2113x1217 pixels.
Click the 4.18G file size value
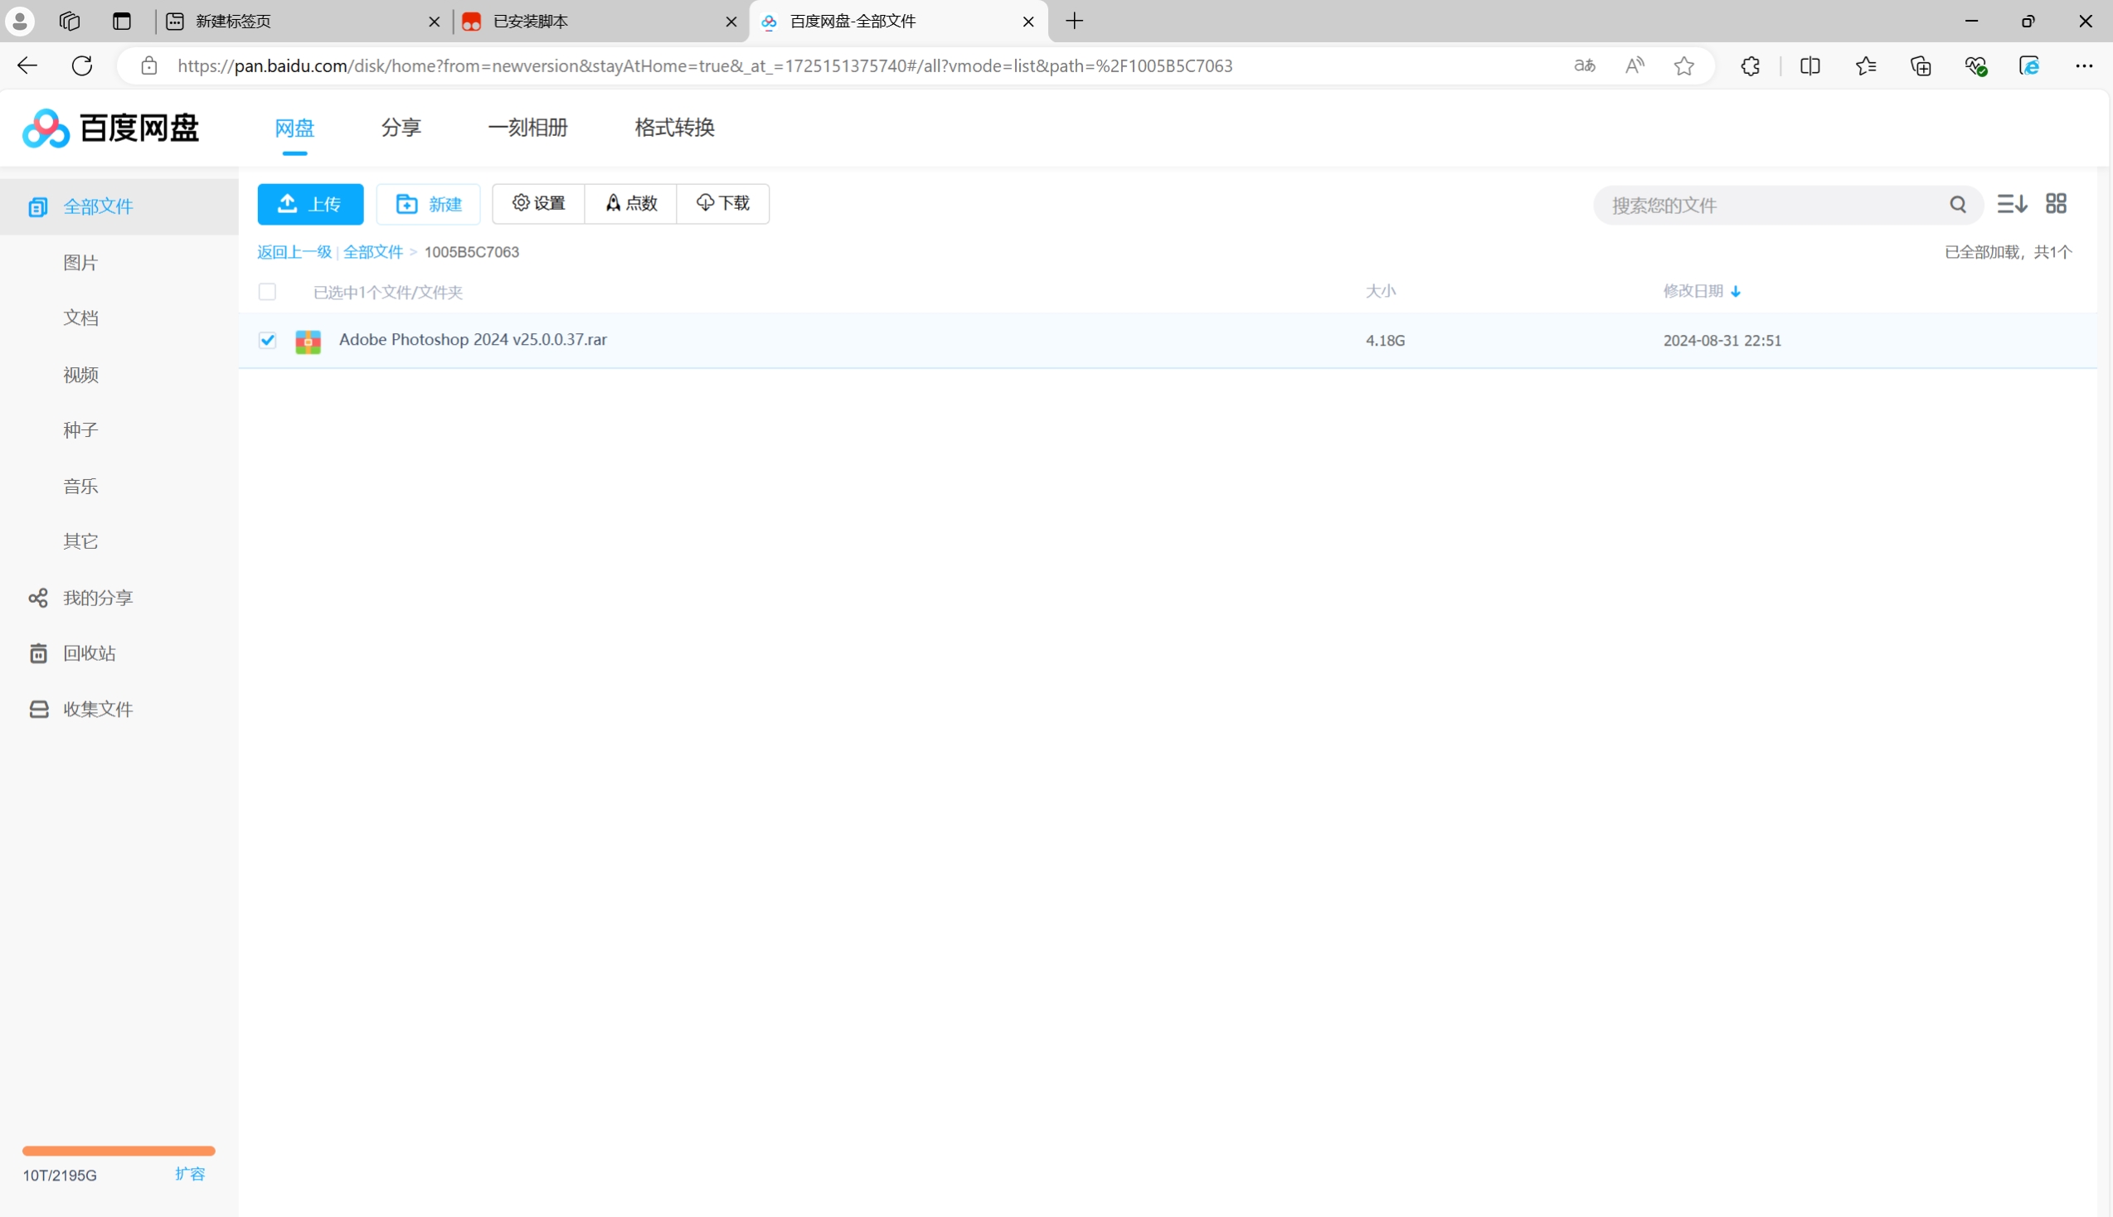click(x=1385, y=340)
